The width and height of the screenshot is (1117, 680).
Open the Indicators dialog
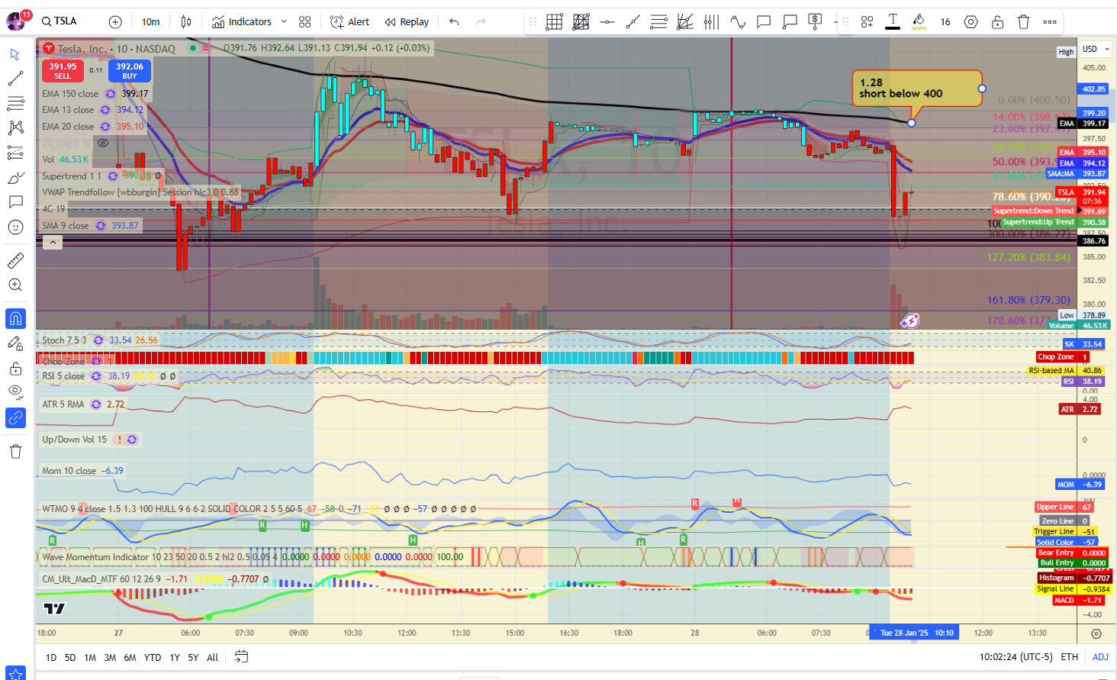point(242,22)
